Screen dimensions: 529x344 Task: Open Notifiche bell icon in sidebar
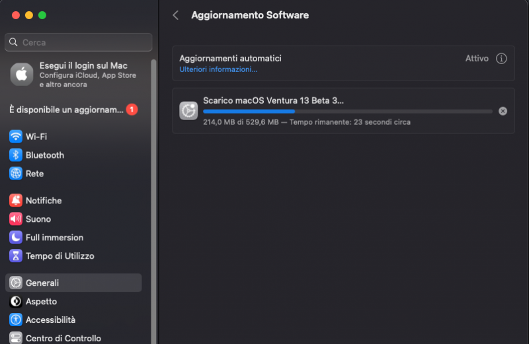click(x=16, y=201)
